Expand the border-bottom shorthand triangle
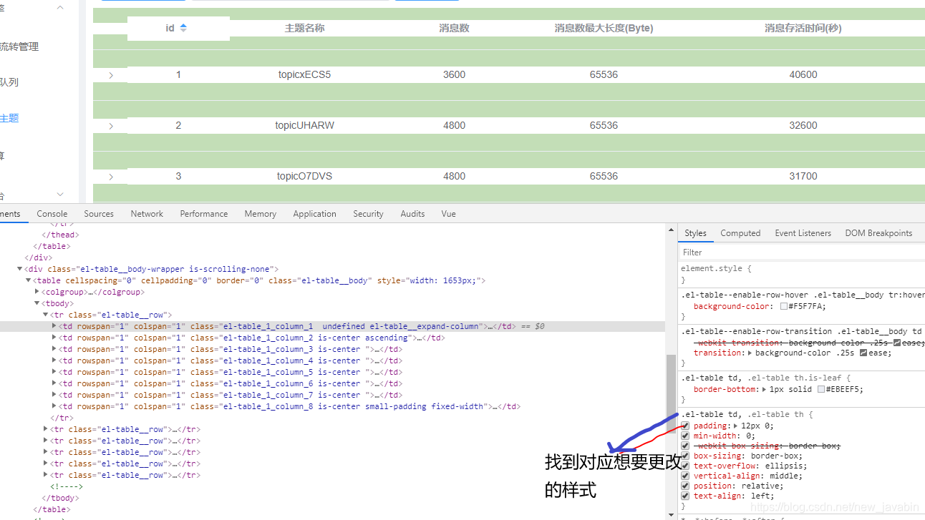Screen dimensions: 925x520 tap(764, 389)
